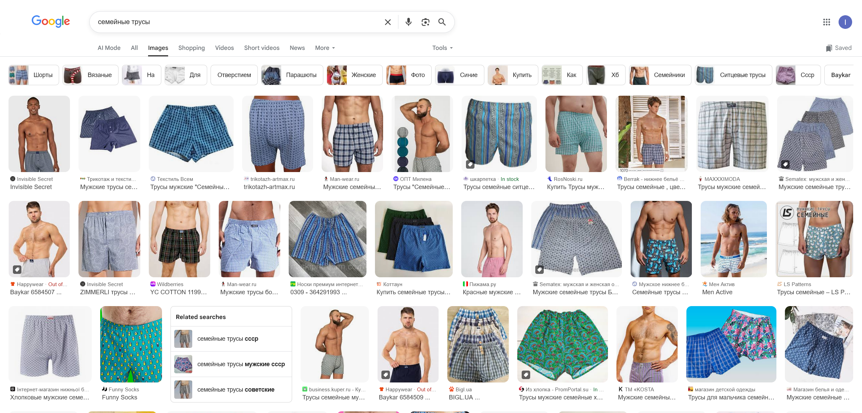Image resolution: width=862 pixels, height=413 pixels.
Task: Expand the More dropdown menu
Action: (325, 48)
